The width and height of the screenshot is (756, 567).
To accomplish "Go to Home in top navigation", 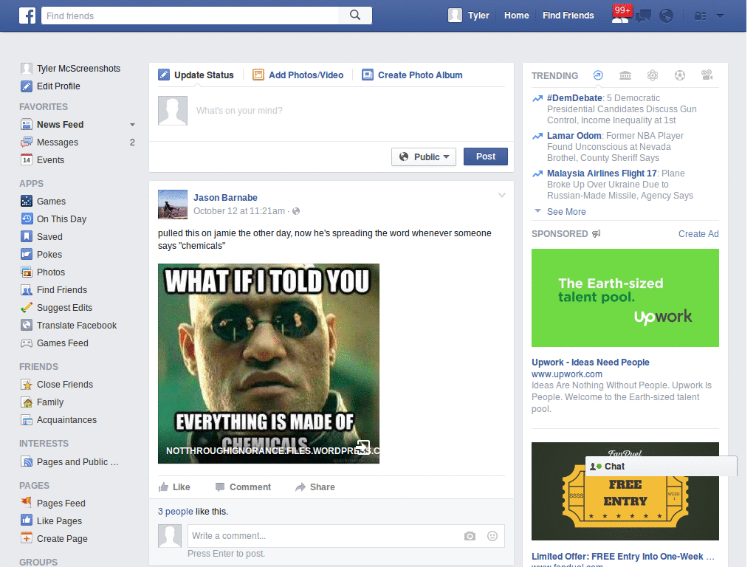I will [x=516, y=16].
